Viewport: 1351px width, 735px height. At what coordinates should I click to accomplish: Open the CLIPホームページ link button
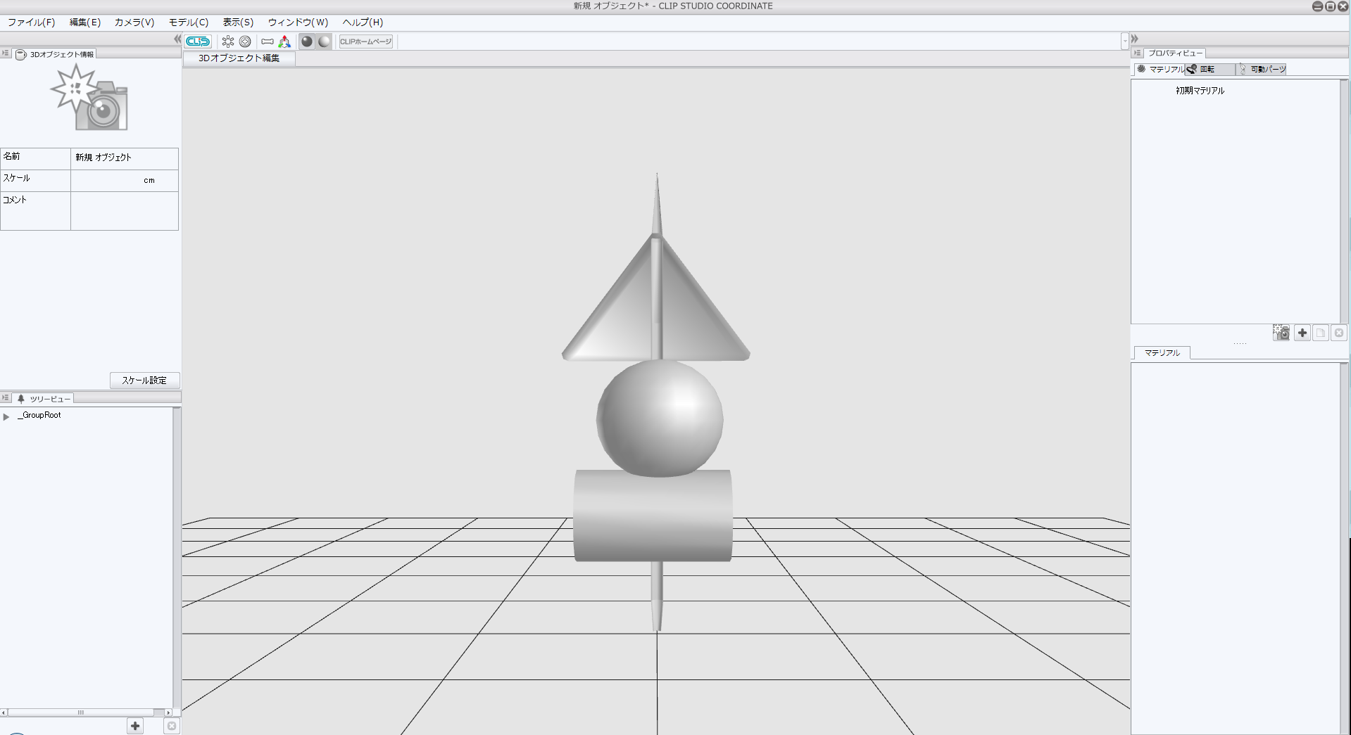click(365, 41)
